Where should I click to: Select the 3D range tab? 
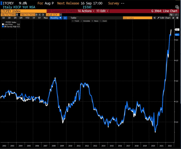9,18
